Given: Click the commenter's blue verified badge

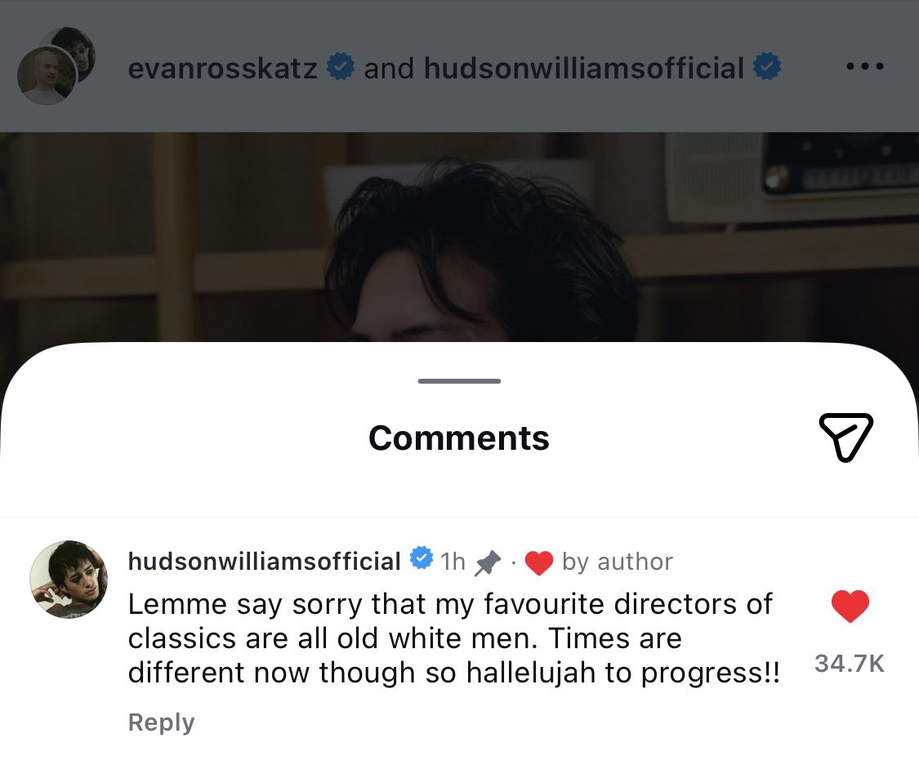Looking at the screenshot, I should (x=421, y=558).
